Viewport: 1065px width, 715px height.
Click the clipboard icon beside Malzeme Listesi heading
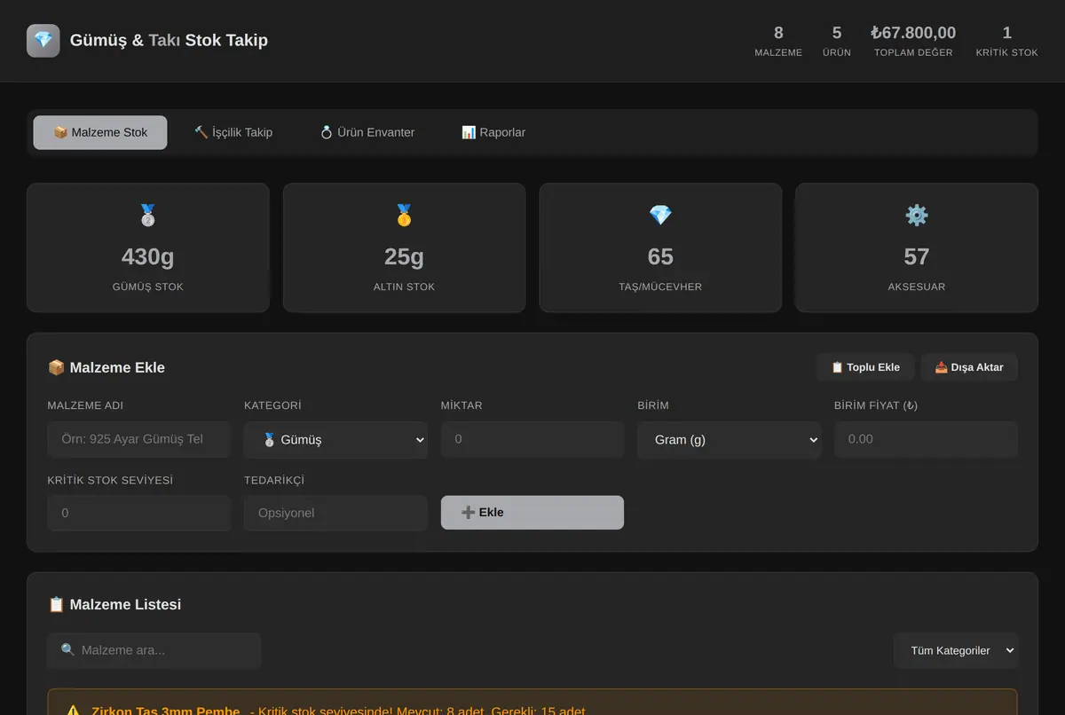[x=56, y=604]
